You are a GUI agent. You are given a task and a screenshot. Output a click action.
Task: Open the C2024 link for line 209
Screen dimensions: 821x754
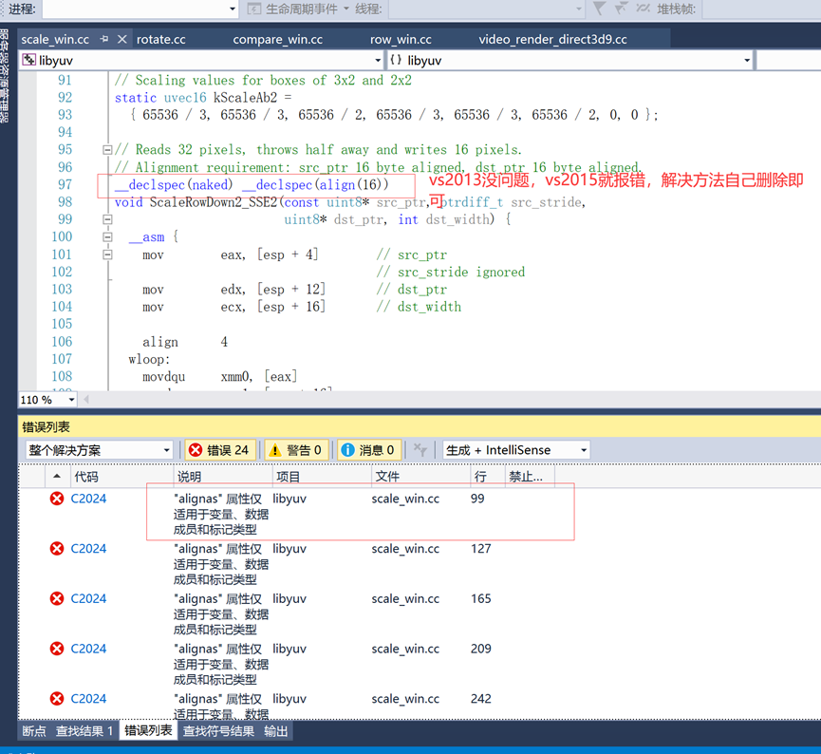point(88,649)
